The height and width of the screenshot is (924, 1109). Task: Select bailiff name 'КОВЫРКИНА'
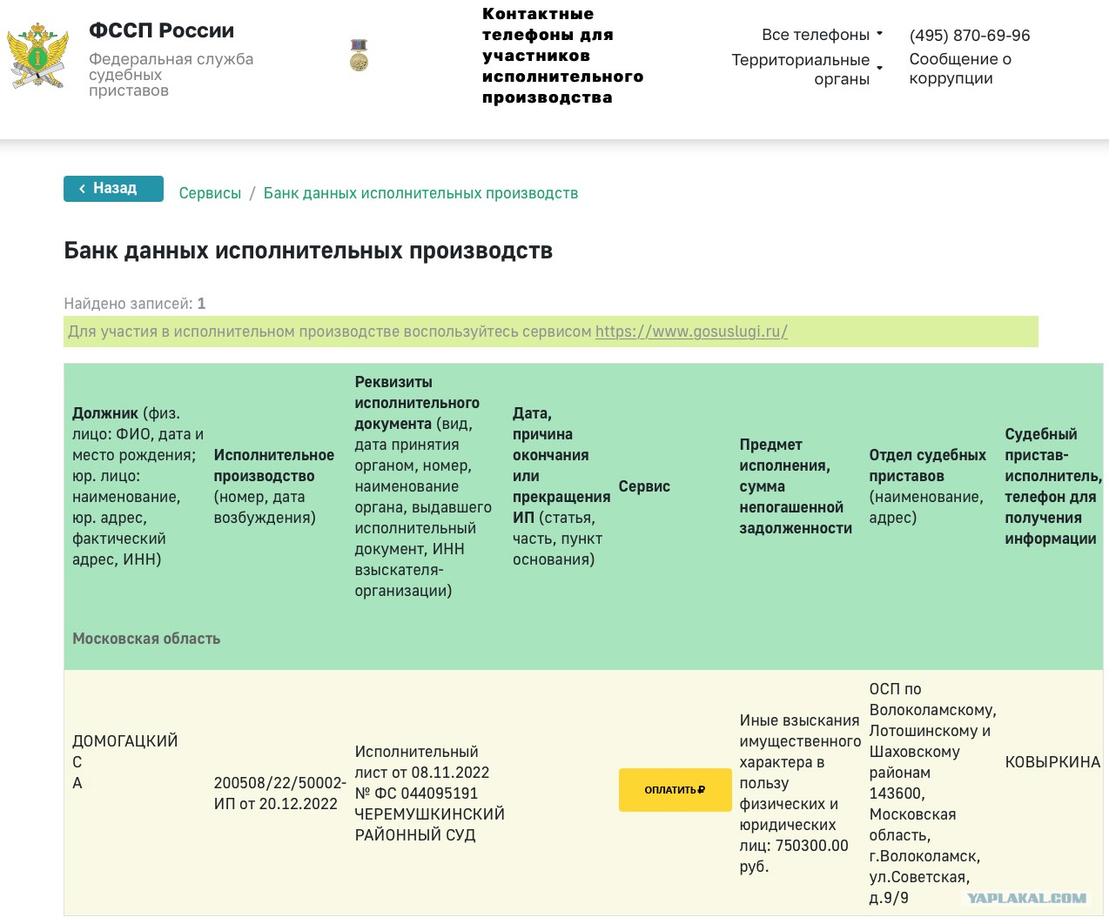[x=1052, y=762]
